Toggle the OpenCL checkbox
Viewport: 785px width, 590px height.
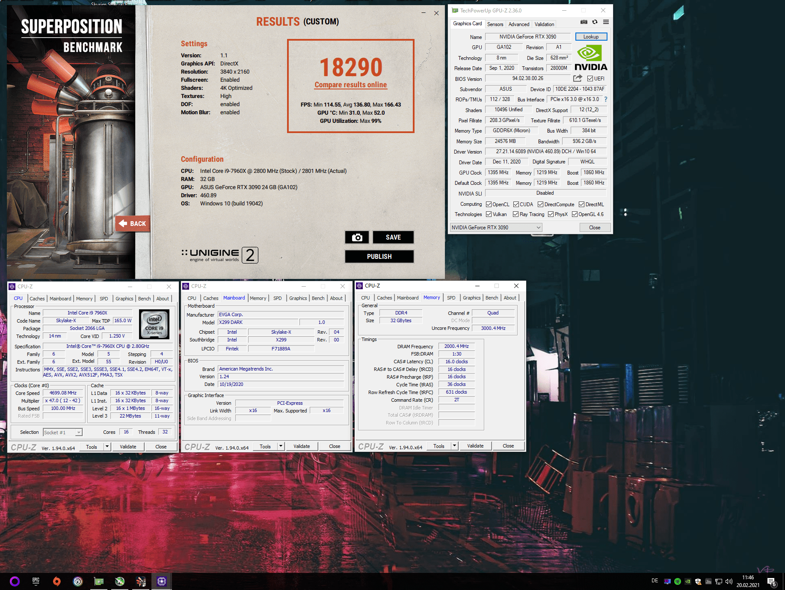coord(489,205)
